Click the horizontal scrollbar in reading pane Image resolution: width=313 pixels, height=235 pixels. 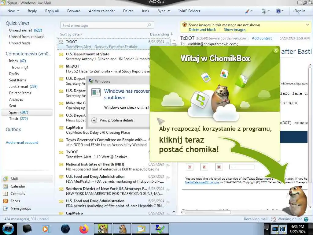click(x=208, y=212)
